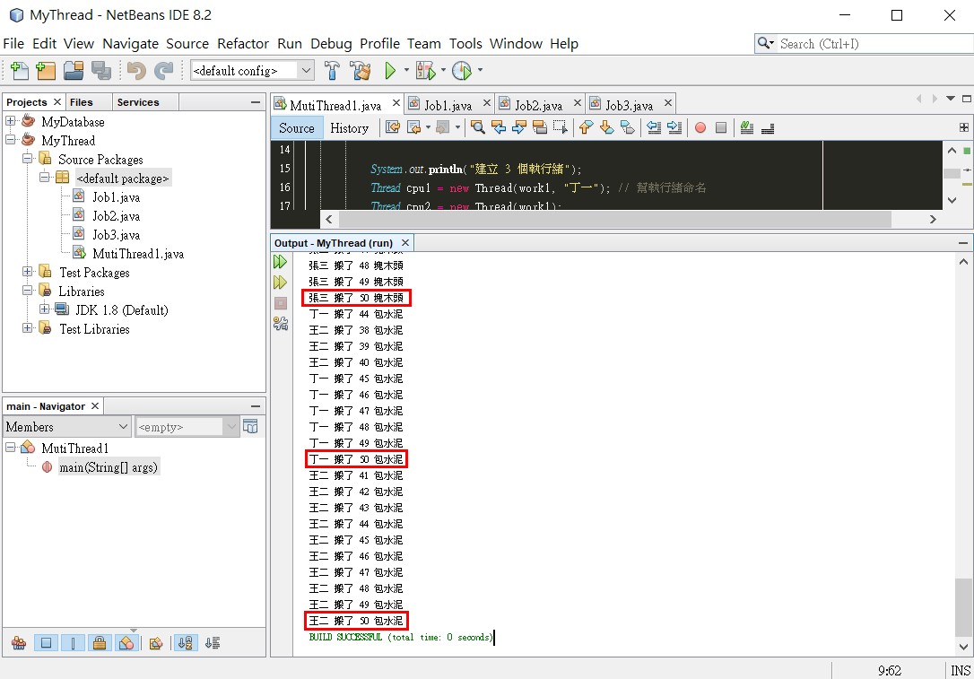Toggle Sort by Name in Navigator
This screenshot has height=679, width=974.
click(x=185, y=643)
